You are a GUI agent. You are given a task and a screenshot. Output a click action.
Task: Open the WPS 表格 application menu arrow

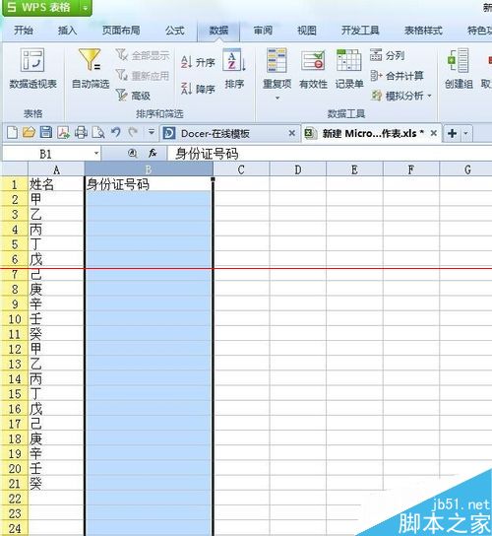click(x=85, y=8)
